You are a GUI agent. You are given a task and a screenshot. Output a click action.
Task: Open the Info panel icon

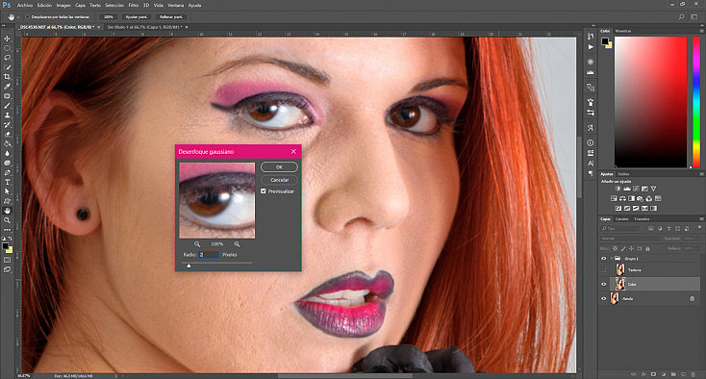pyautogui.click(x=591, y=142)
